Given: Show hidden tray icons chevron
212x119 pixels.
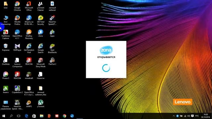Looking at the screenshot, I should coord(174,116).
